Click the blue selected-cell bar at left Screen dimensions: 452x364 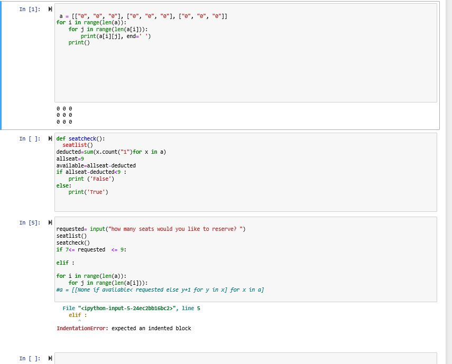click(1, 66)
